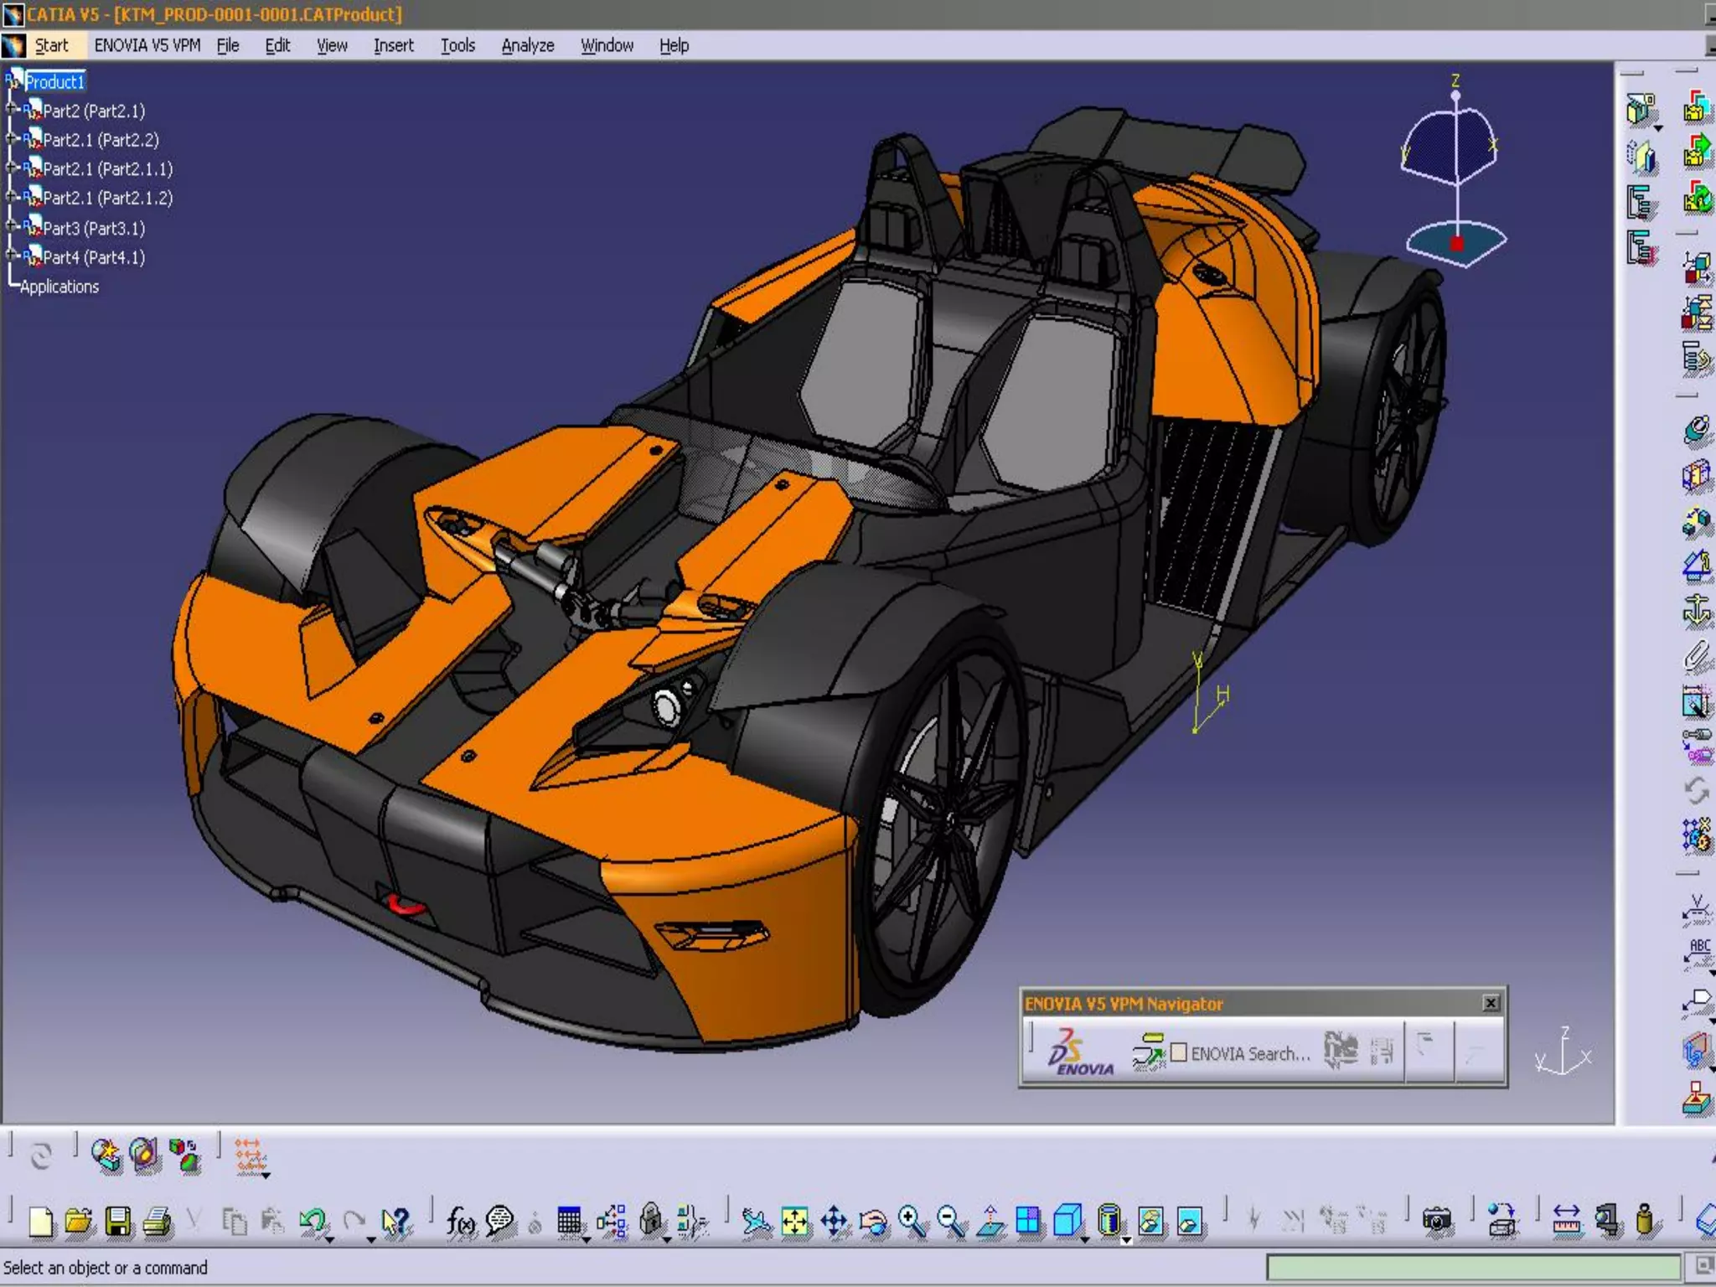
Task: Click the Formula f(x) icon
Action: pyautogui.click(x=460, y=1221)
